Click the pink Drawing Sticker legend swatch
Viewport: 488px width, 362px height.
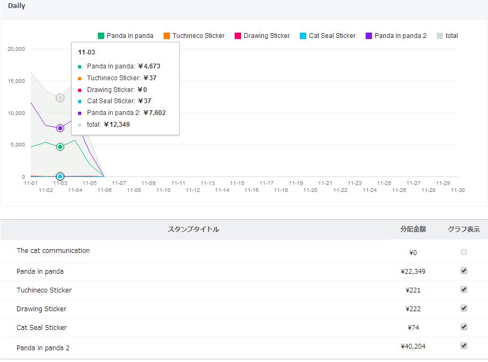tap(237, 36)
